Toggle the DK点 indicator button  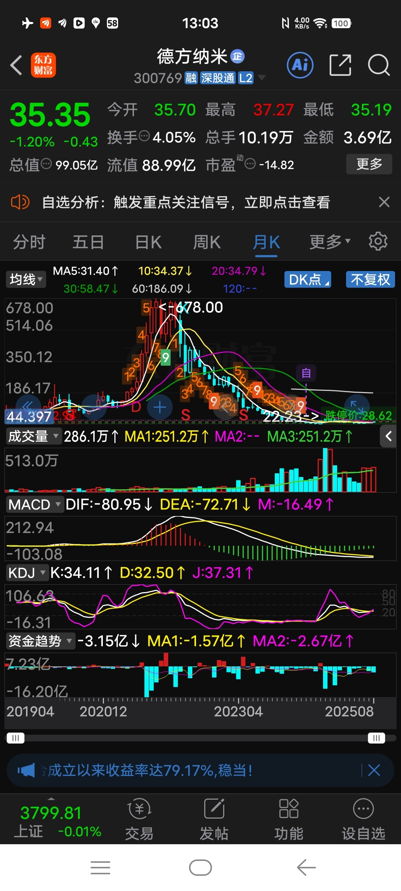308,280
